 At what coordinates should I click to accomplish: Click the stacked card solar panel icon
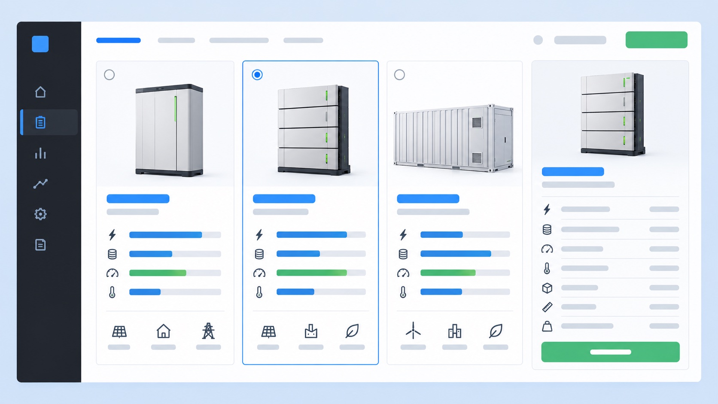(x=269, y=331)
